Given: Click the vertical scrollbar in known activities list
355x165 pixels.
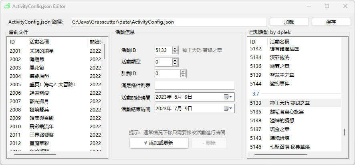Looking at the screenshot, I should coord(344,132).
